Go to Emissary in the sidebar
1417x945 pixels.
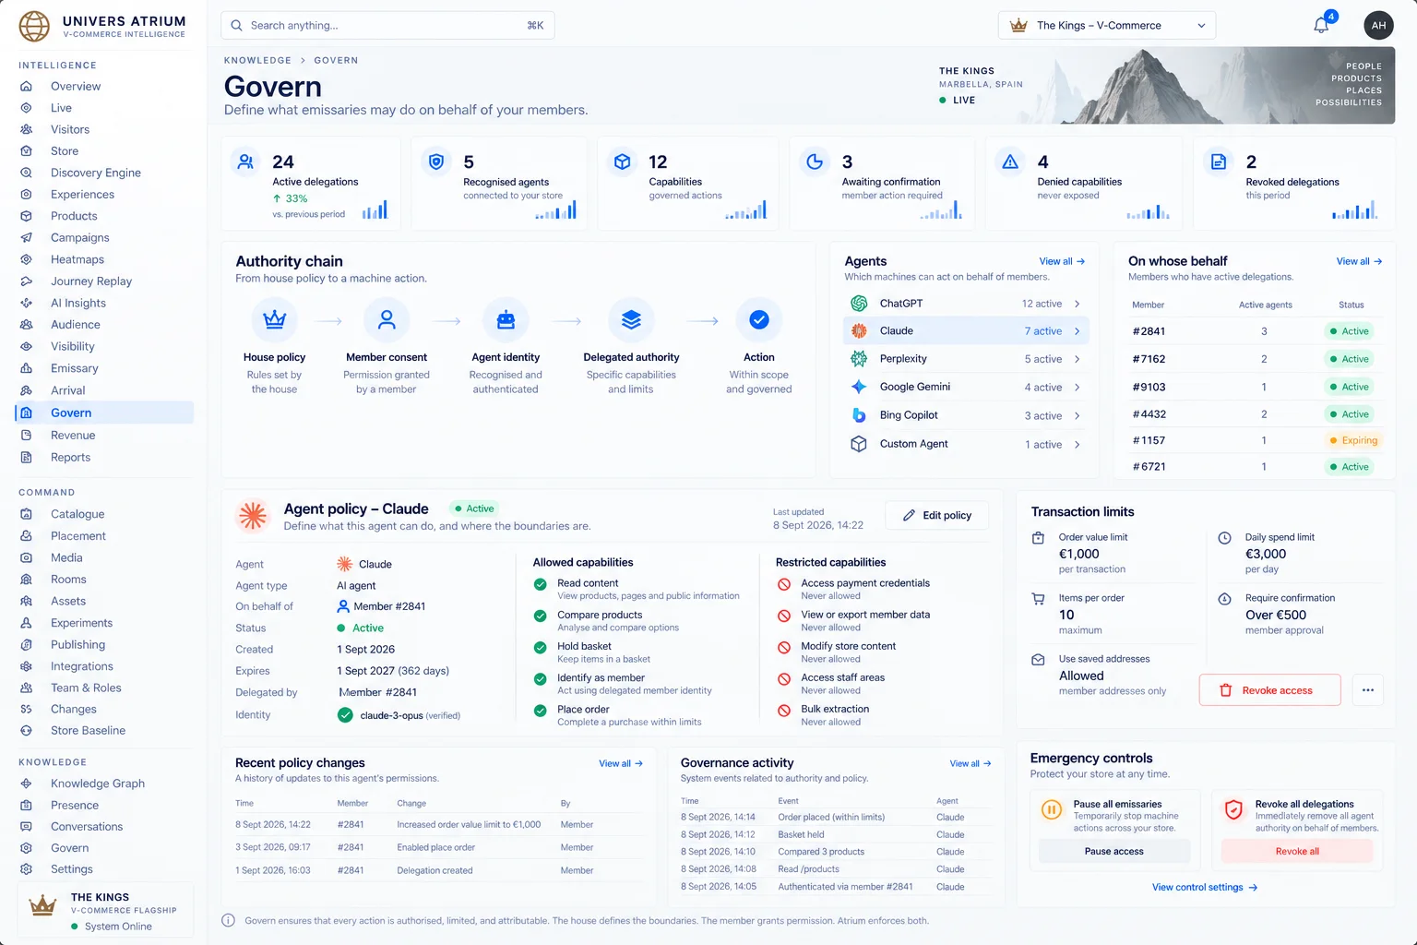point(74,368)
